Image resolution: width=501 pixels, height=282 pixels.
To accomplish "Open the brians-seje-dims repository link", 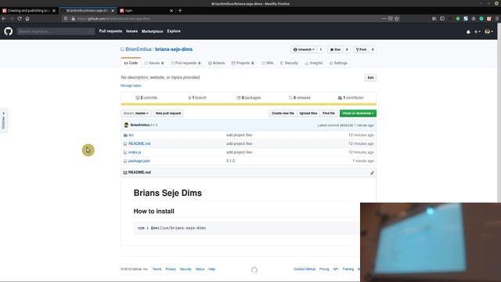I will [174, 49].
